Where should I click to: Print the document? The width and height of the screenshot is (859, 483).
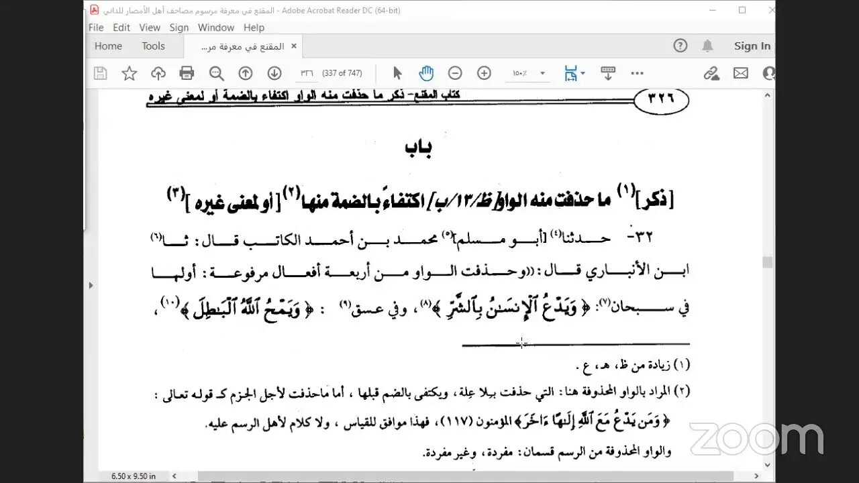(187, 74)
